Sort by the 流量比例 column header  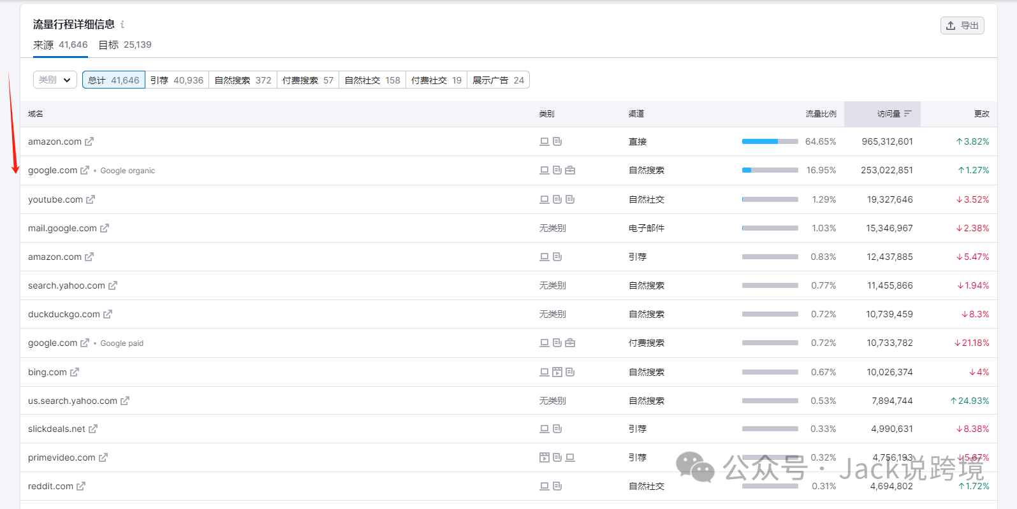tap(821, 113)
